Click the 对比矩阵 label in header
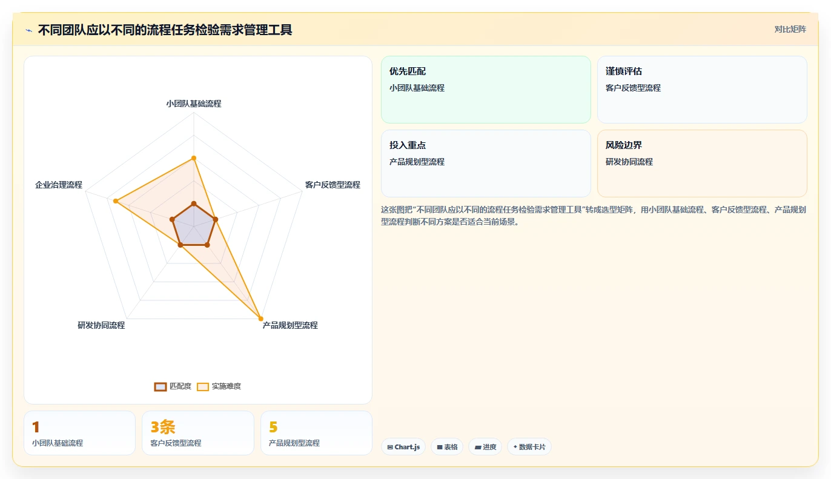The width and height of the screenshot is (831, 479). [x=790, y=29]
